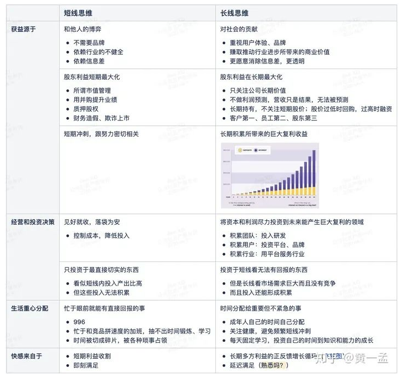Screen dimensions: 407x379
Task: Click the bullet '不需要品牌'
Action: pyautogui.click(x=89, y=43)
